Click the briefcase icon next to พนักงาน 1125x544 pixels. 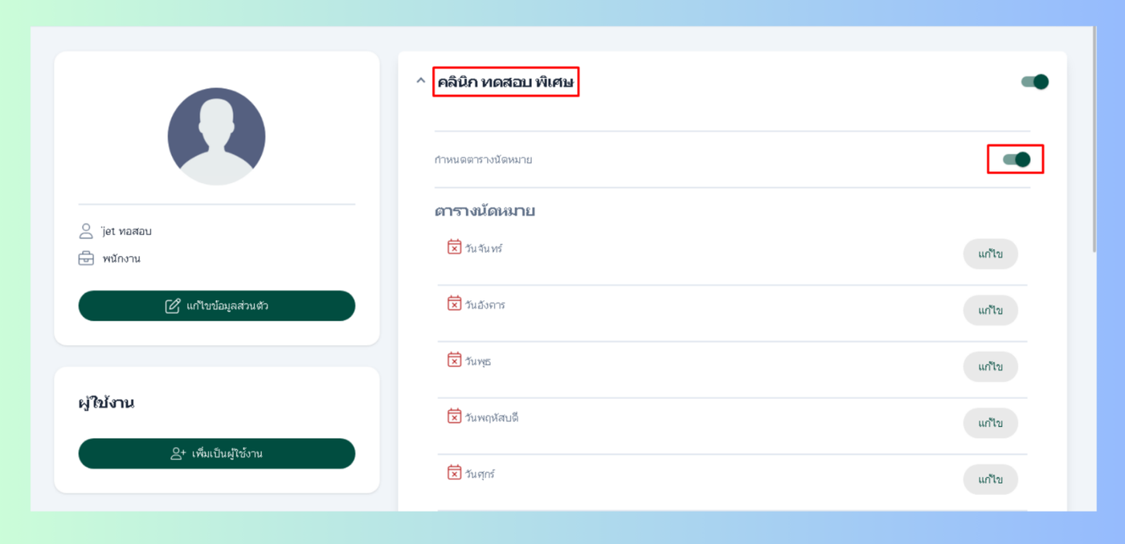[86, 258]
